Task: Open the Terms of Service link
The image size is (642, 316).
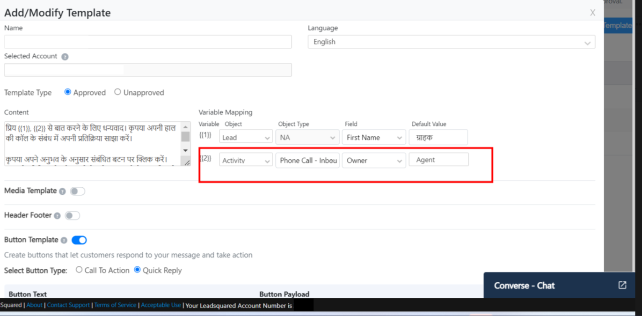Action: (x=115, y=305)
